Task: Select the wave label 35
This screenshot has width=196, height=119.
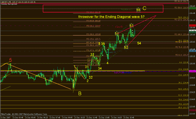Action: click(103, 44)
